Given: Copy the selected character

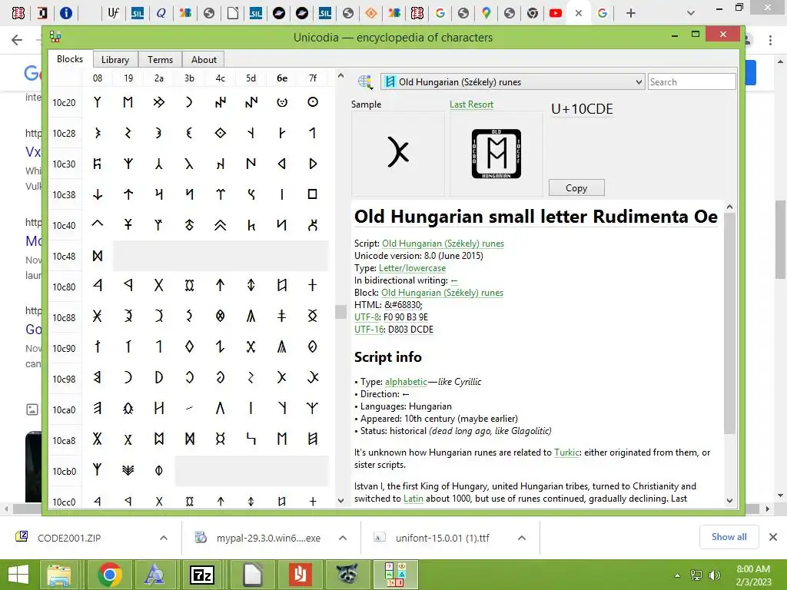Looking at the screenshot, I should 576,187.
